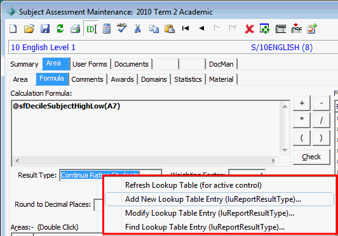This screenshot has width=338, height=236.
Task: Click the application diamond title icon
Action: tap(11, 11)
